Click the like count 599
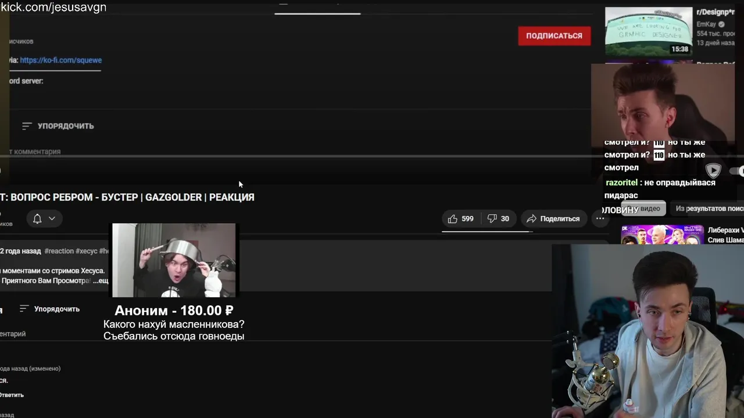 click(467, 219)
